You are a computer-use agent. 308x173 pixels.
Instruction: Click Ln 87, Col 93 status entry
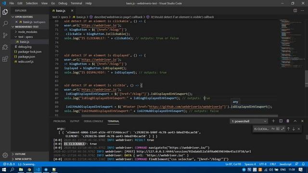(233, 164)
